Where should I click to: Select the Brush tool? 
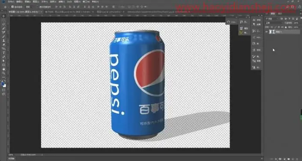click(3, 36)
